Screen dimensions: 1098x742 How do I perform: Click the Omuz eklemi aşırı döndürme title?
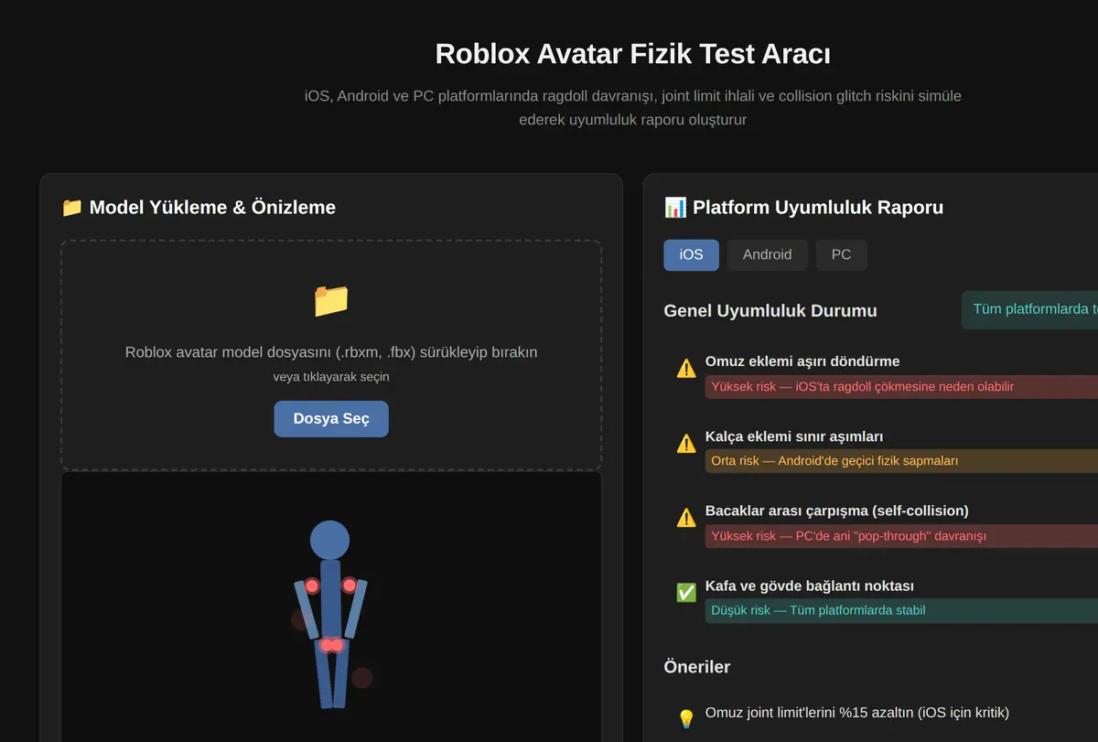click(802, 361)
